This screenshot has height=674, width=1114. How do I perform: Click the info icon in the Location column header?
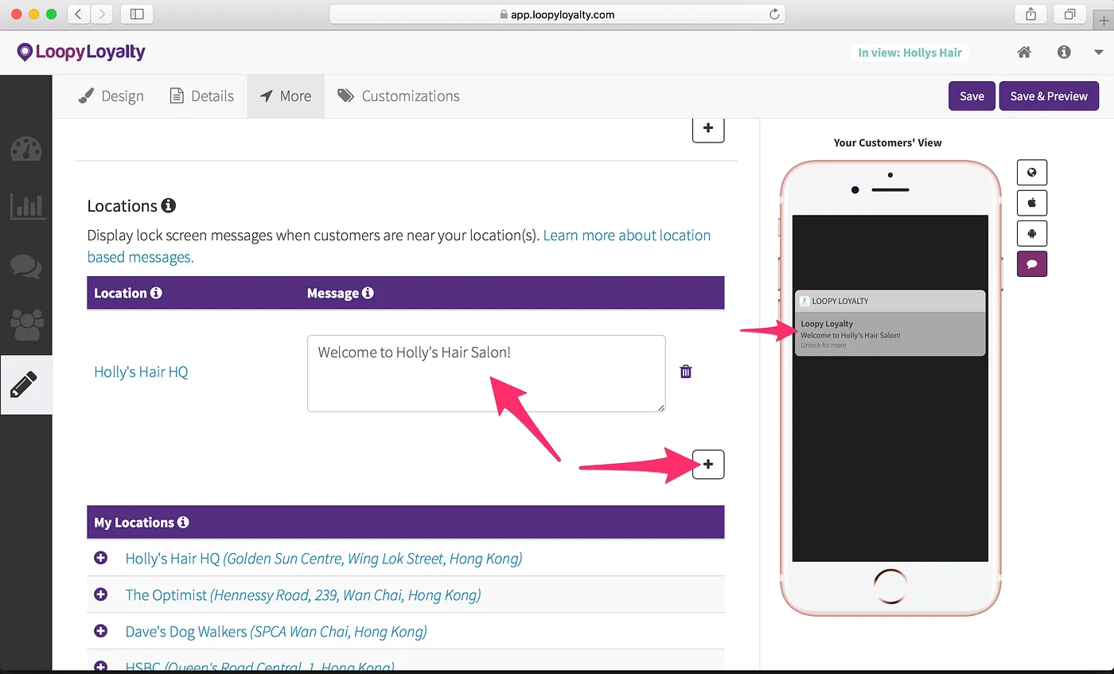click(156, 293)
